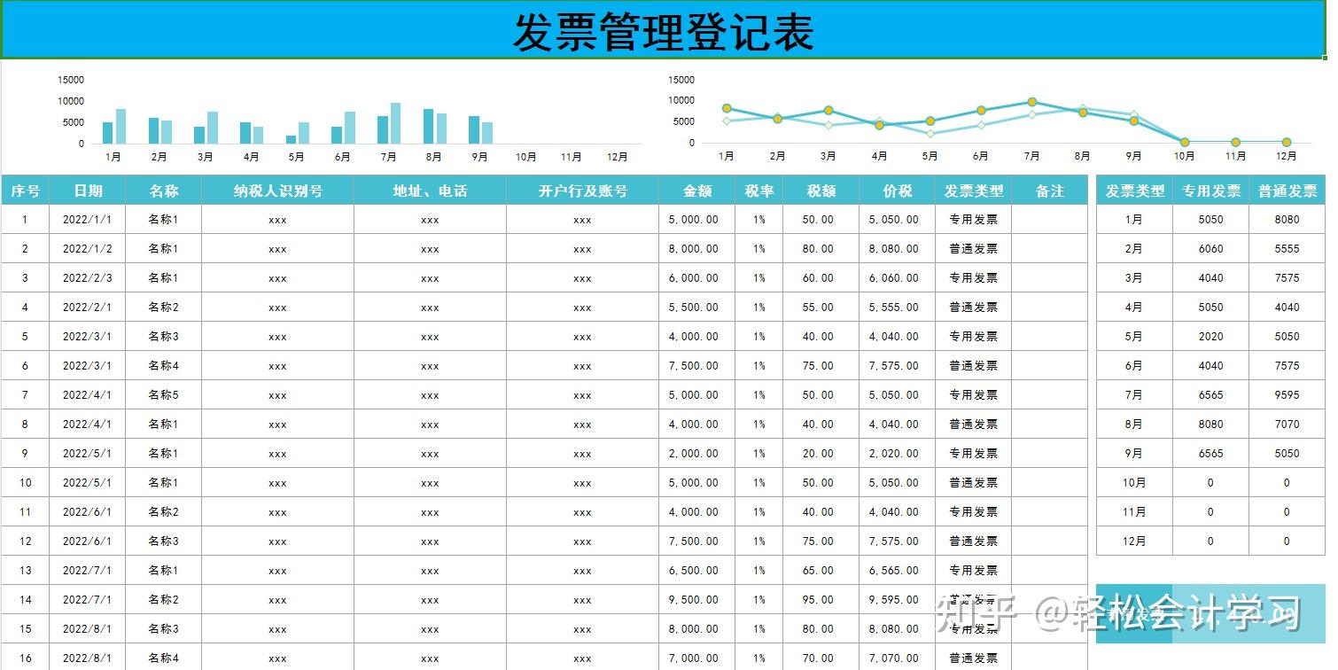1338x670 pixels.
Task: Click the amount cell 6,500.00
Action: (696, 571)
